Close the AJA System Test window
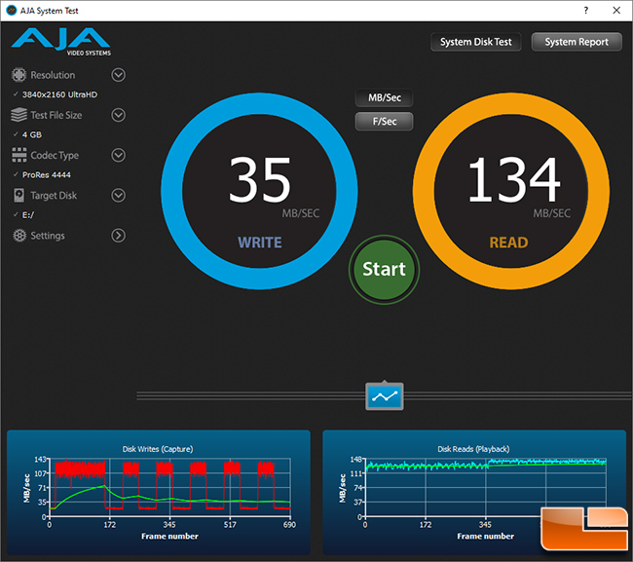This screenshot has height=562, width=633. click(616, 11)
